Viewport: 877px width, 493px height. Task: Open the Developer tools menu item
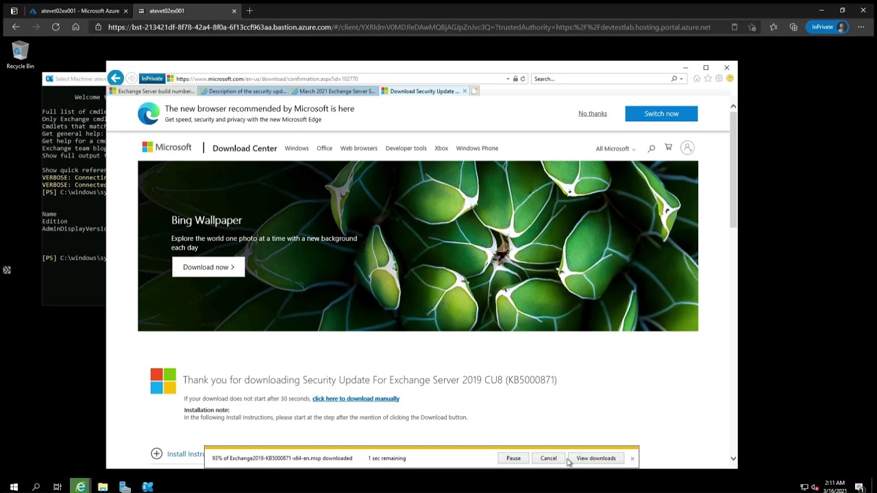point(406,148)
